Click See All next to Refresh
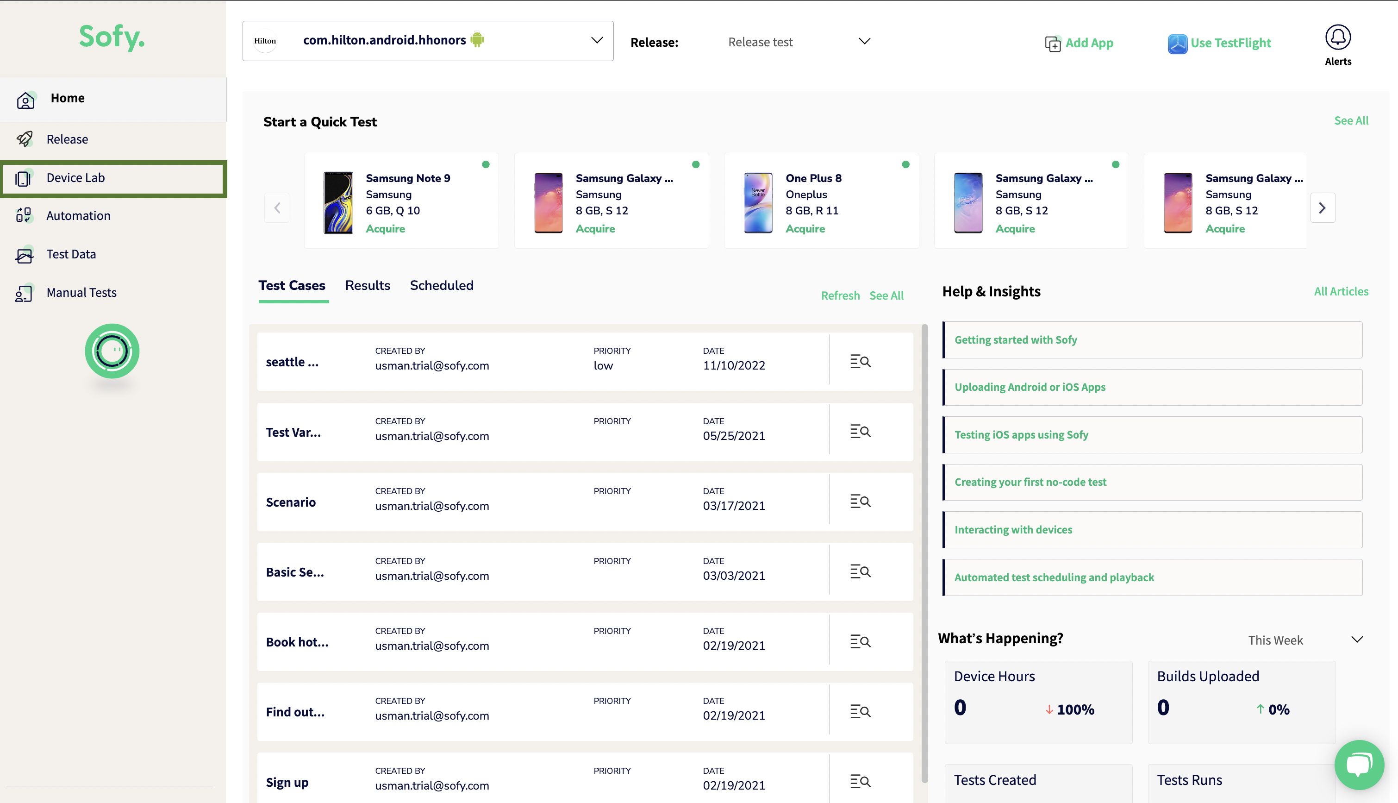Screen dimensions: 1398x803 886,295
